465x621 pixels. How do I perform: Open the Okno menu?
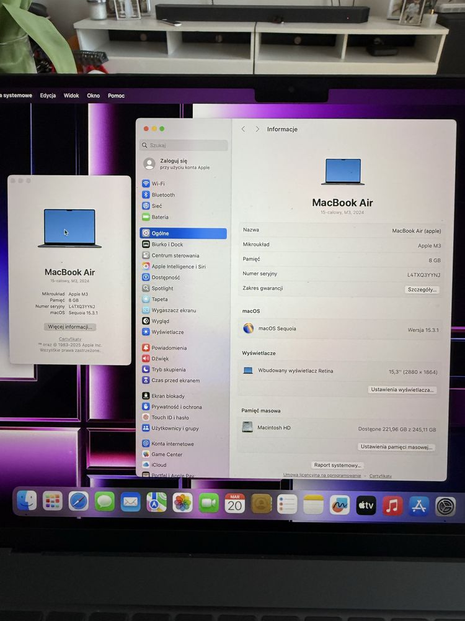[x=94, y=96]
